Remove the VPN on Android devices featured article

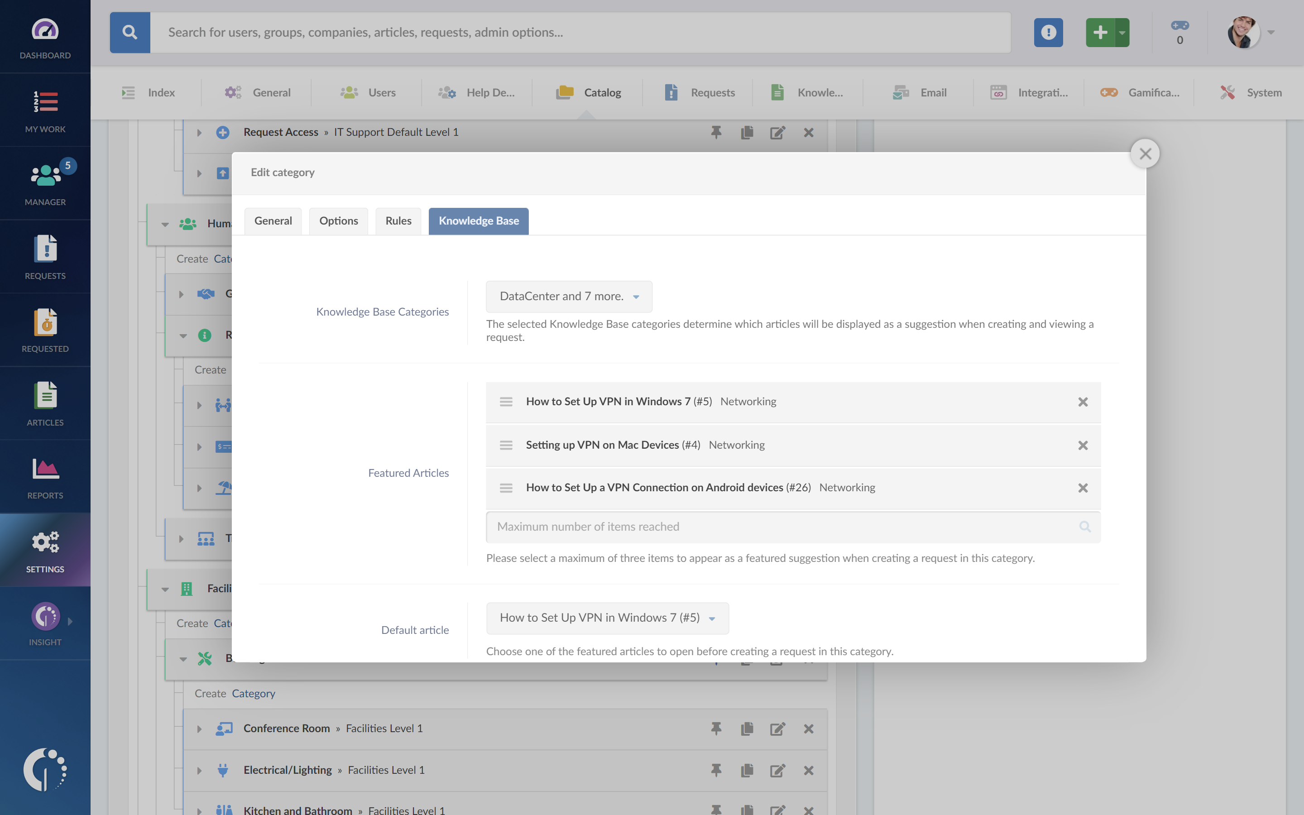pos(1082,487)
